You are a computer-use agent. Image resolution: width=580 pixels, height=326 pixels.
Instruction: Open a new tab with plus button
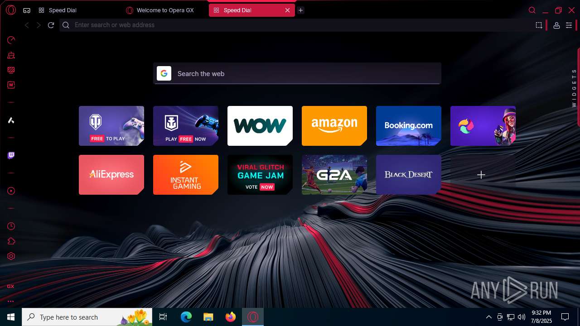pos(300,10)
